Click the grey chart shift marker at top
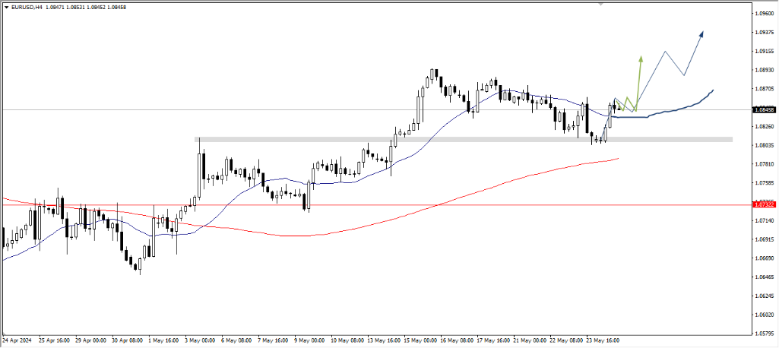This screenshot has width=779, height=348. 602,4
